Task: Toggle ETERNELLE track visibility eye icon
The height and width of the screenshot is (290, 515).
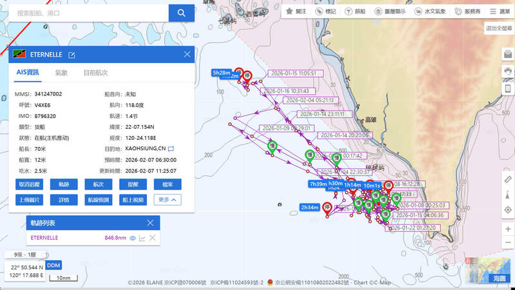Action: [132, 238]
